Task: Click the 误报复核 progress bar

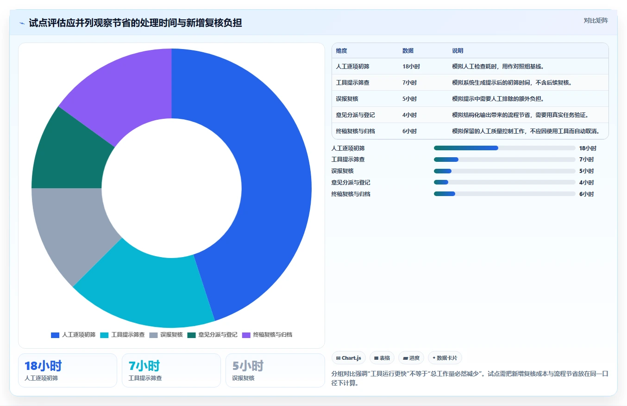Action: [x=505, y=171]
